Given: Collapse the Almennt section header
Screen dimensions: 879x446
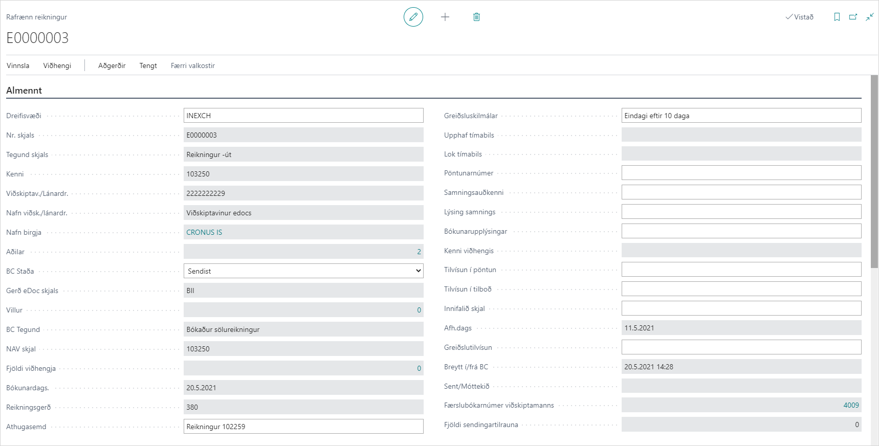Looking at the screenshot, I should pos(24,91).
